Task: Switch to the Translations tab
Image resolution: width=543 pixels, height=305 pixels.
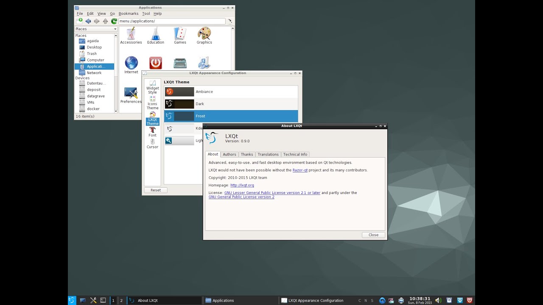Action: coord(268,154)
